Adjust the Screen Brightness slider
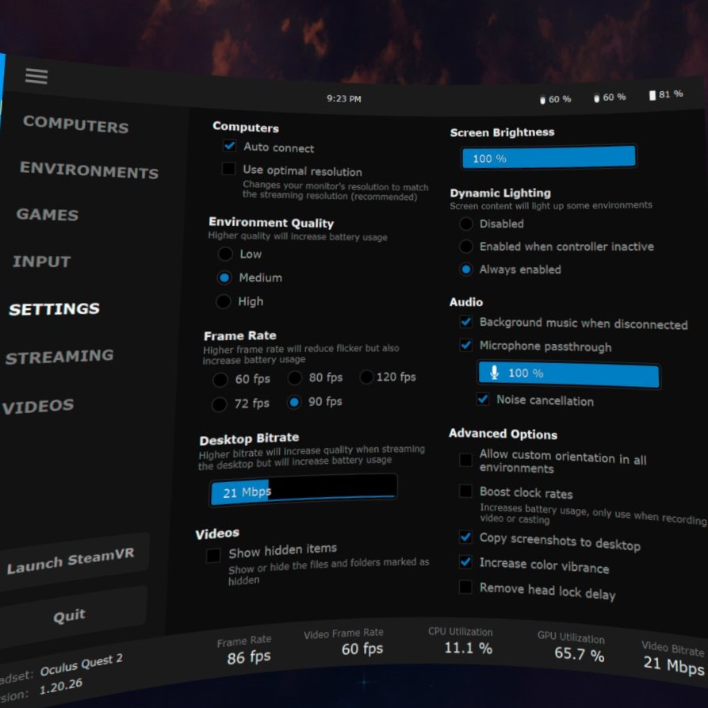The image size is (708, 708). (x=548, y=158)
